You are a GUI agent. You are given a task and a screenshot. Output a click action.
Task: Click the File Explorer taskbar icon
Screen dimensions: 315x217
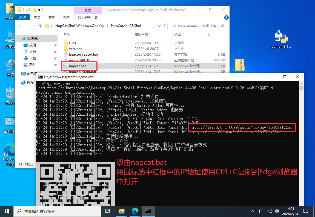pos(121,211)
